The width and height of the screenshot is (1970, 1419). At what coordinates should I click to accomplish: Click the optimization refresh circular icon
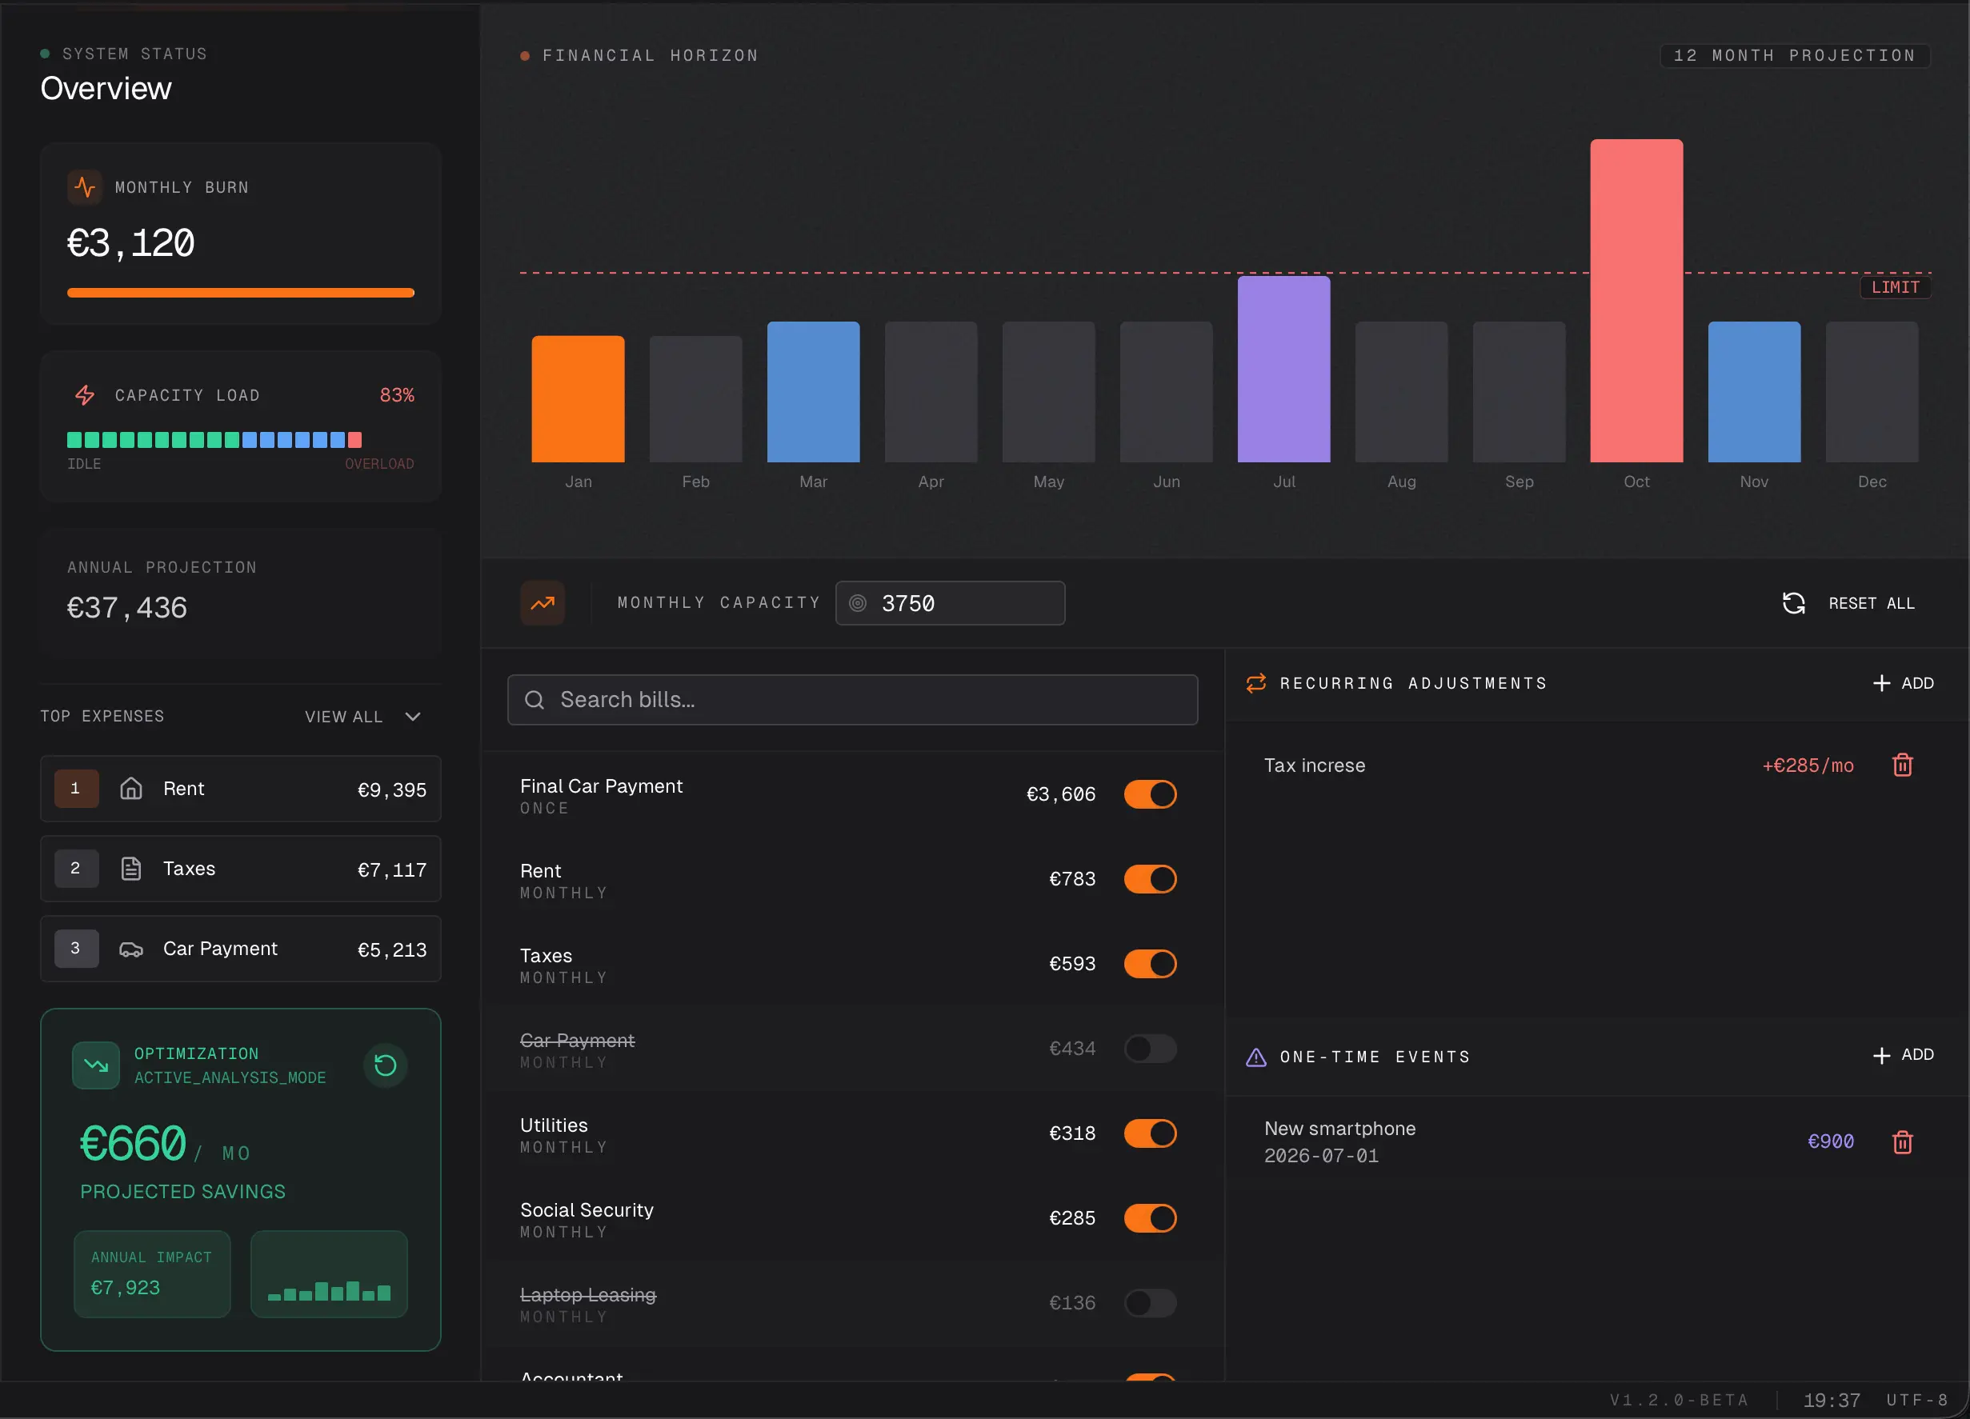385,1065
